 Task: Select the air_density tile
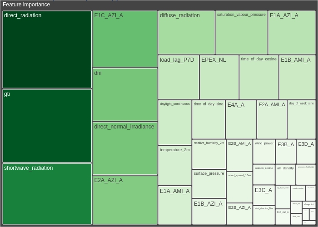tap(285, 175)
